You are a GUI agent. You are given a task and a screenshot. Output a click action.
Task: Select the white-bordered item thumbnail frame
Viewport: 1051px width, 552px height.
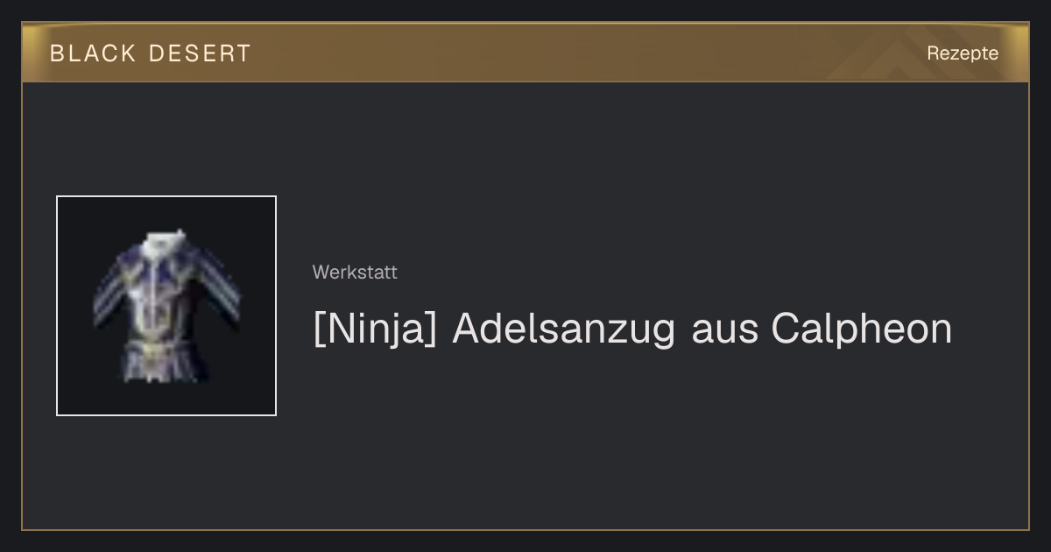click(166, 306)
